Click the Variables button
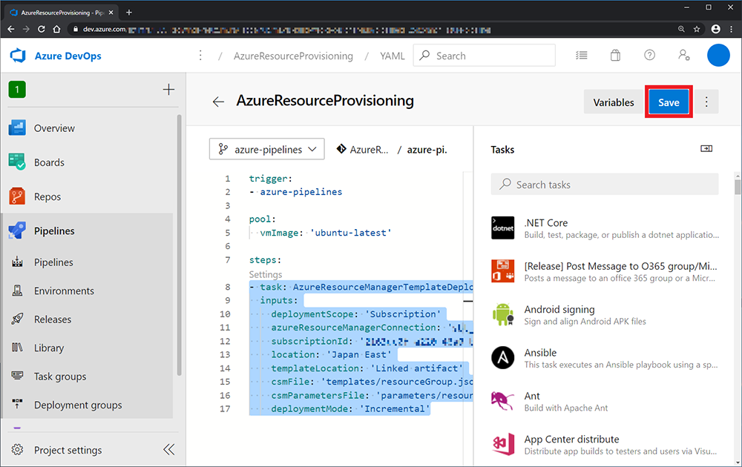 coord(614,102)
